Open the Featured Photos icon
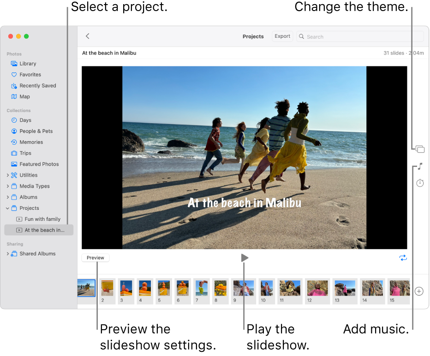Image resolution: width=430 pixels, height=356 pixels. coord(14,164)
